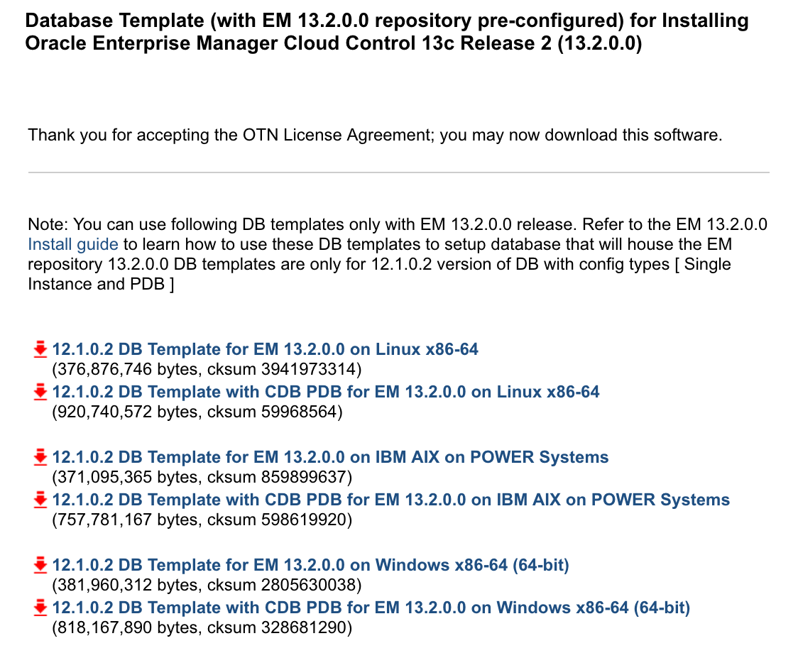Open CDB PDB template for IBM AIX link
This screenshot has height=653, width=798.
[x=391, y=500]
